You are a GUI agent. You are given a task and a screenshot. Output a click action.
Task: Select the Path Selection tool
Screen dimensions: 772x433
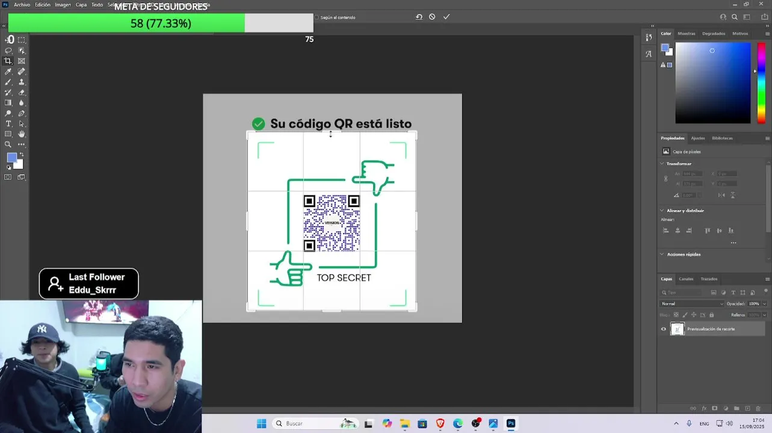pyautogui.click(x=22, y=123)
